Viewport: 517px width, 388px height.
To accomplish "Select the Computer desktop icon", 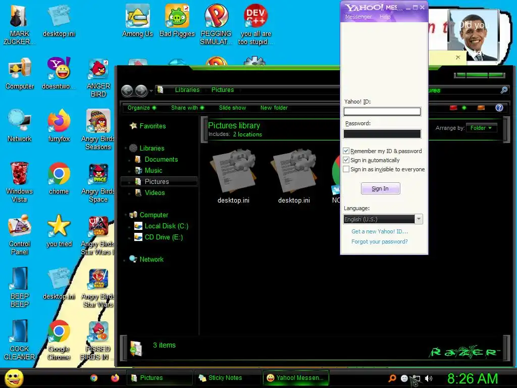I will click(20, 73).
